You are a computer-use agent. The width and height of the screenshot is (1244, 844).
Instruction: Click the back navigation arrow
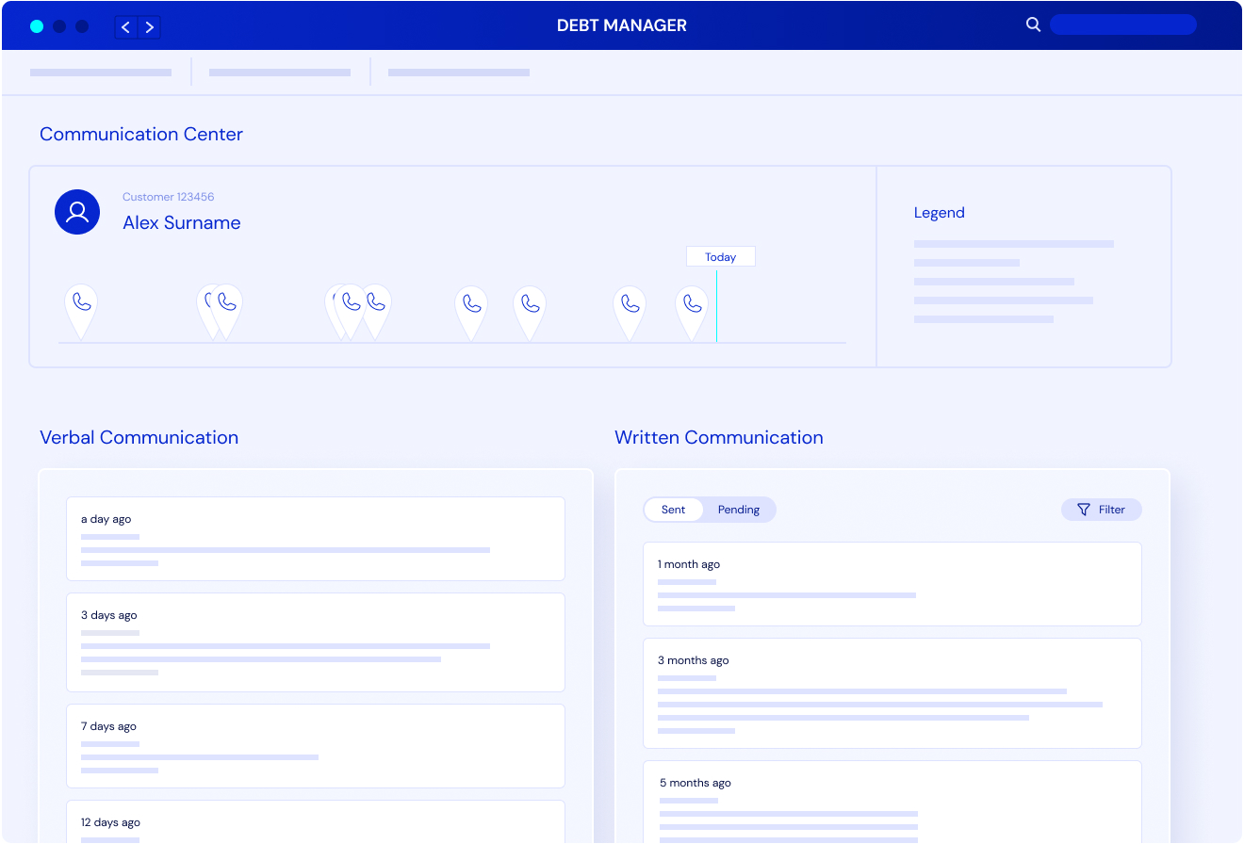126,27
